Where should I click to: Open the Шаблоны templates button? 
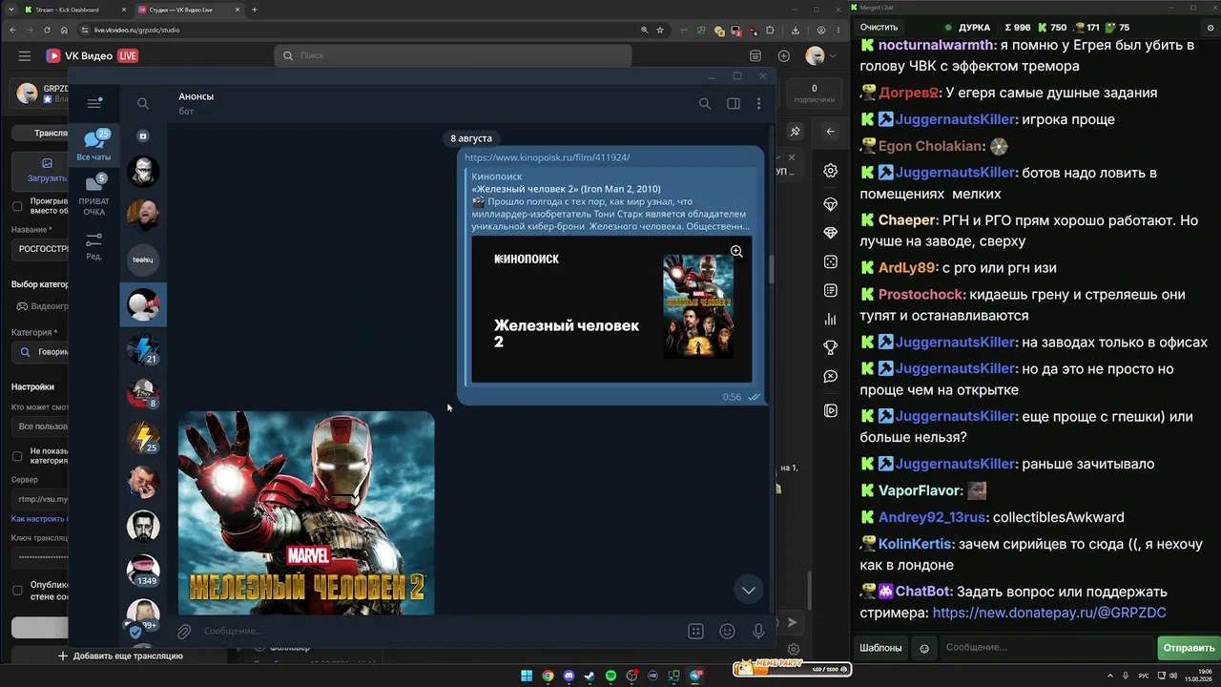pos(880,648)
